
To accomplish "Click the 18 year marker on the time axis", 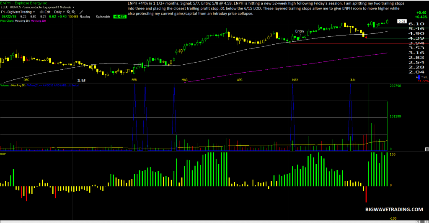I will coord(81,80).
